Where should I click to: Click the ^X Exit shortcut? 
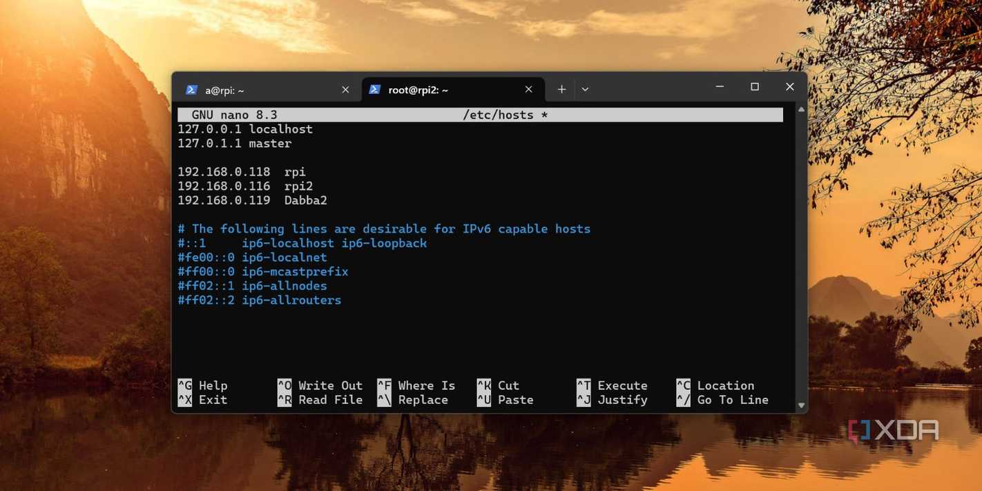(202, 400)
